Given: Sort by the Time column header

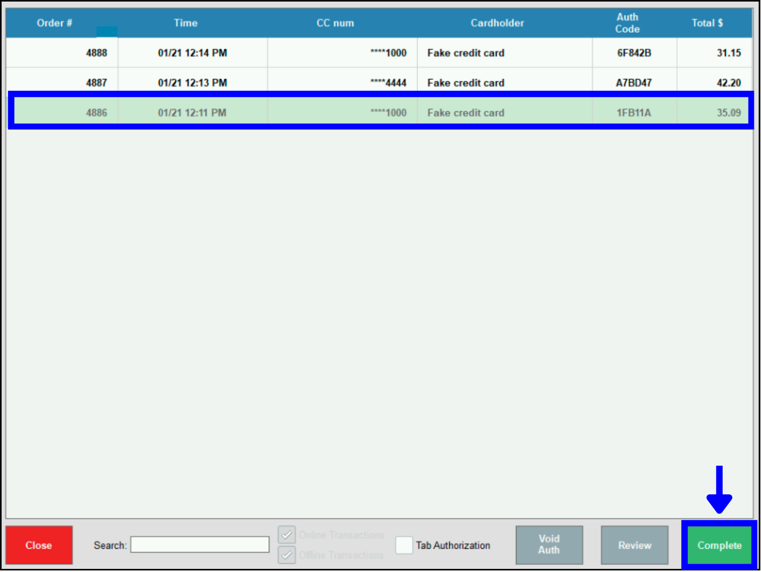Looking at the screenshot, I should (x=185, y=23).
